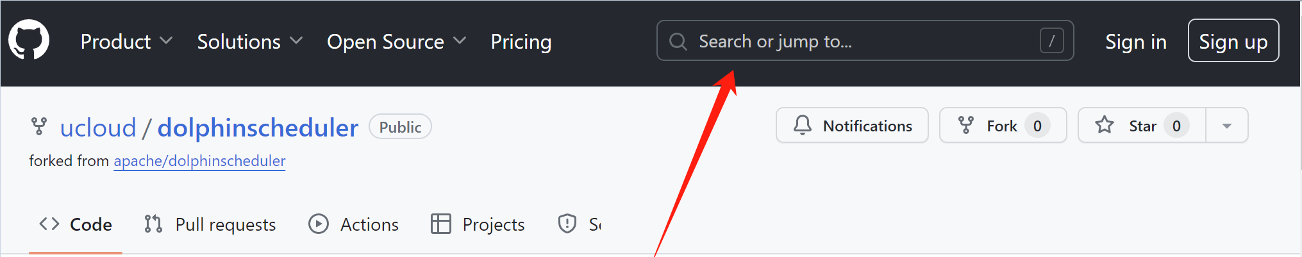Click the slash shortcut key icon

1051,41
